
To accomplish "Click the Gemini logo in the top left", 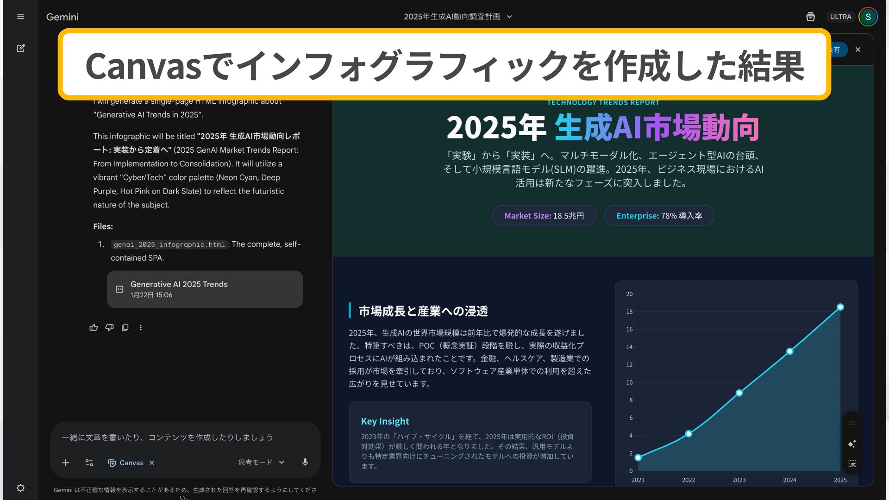I will tap(62, 17).
